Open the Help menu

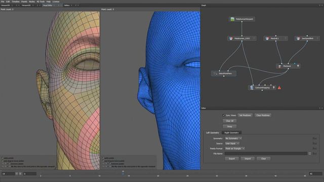pyautogui.click(x=49, y=2)
